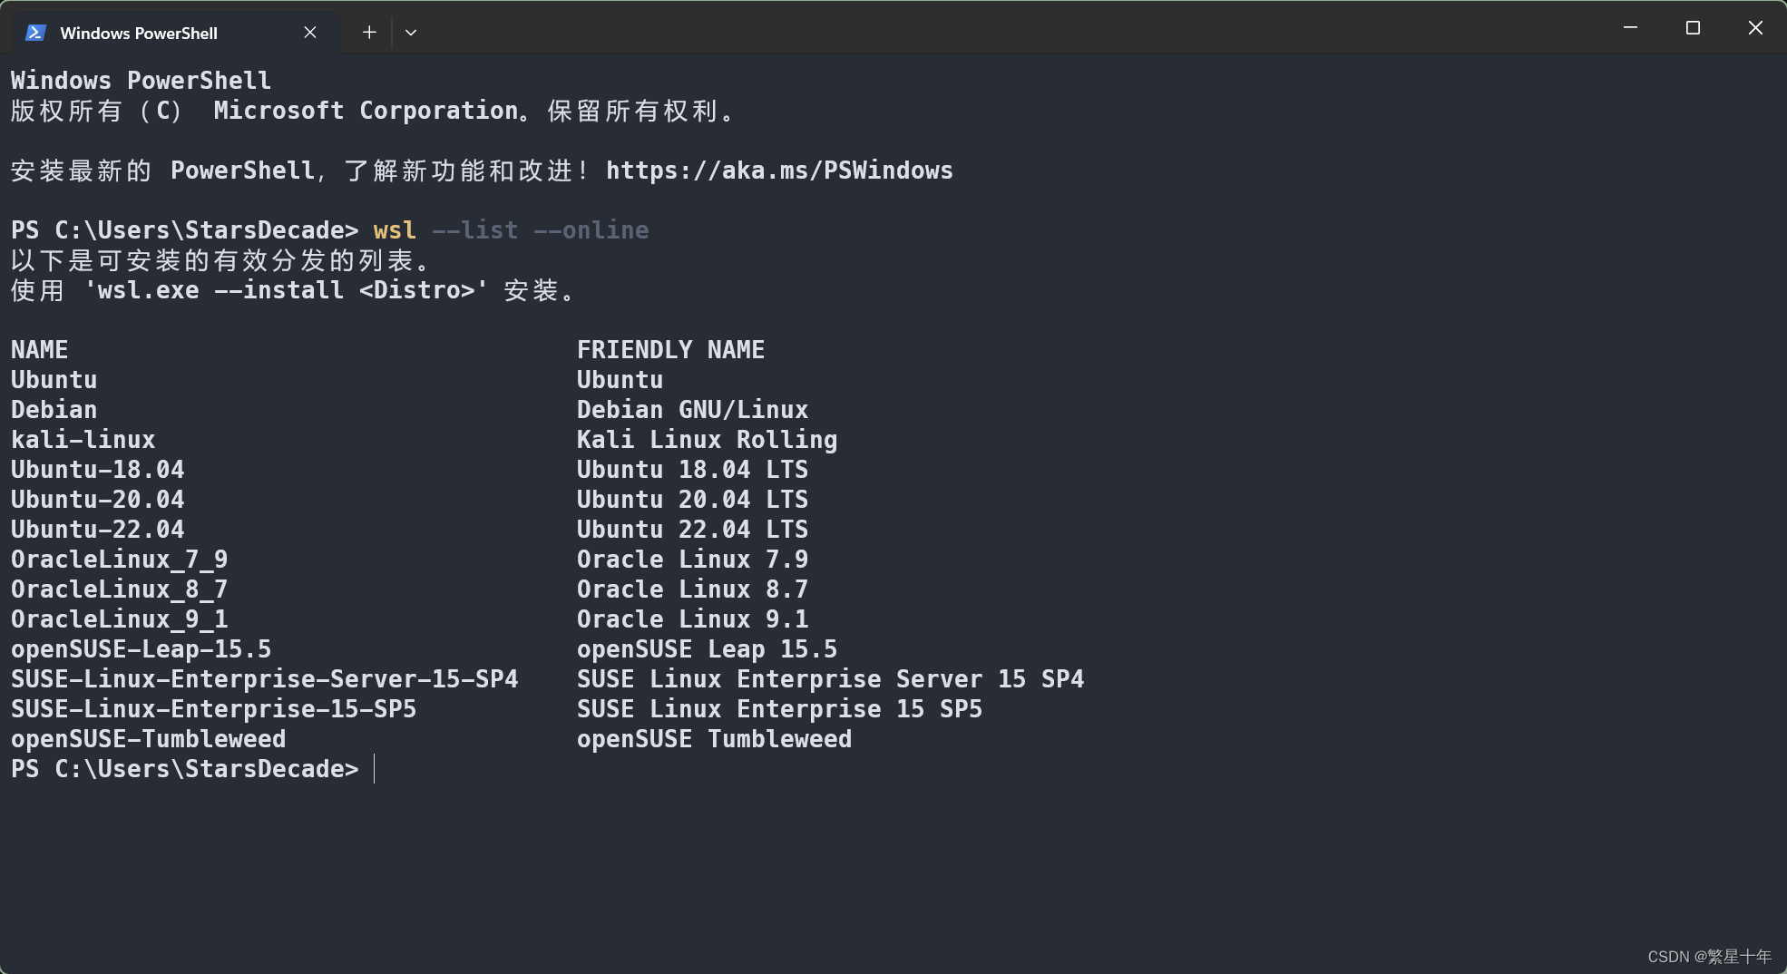This screenshot has height=974, width=1787.
Task: Click the 'kali-linux' name entry
Action: tap(83, 440)
